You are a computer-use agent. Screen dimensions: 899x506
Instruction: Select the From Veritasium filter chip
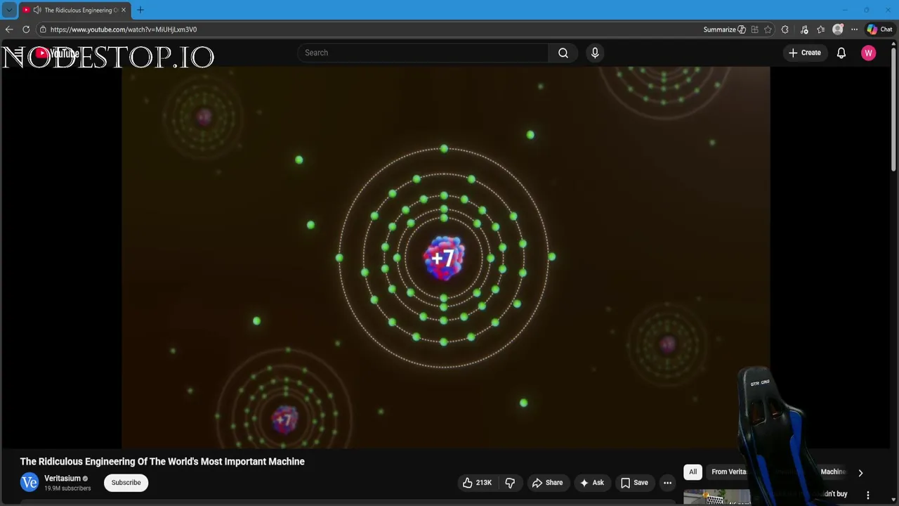[729, 472]
